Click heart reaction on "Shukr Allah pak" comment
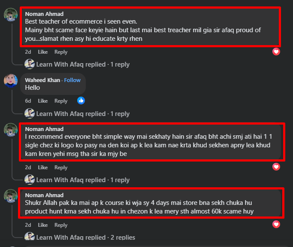This screenshot has height=247, width=293. [277, 224]
